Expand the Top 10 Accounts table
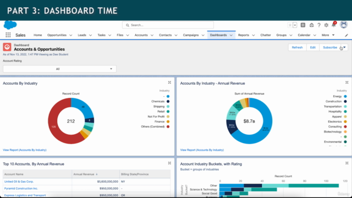352x198 pixels. pyautogui.click(x=169, y=163)
